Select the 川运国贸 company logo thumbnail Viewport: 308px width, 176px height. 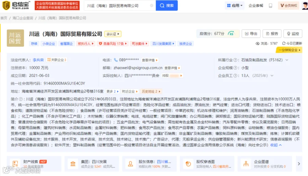click(x=15, y=38)
